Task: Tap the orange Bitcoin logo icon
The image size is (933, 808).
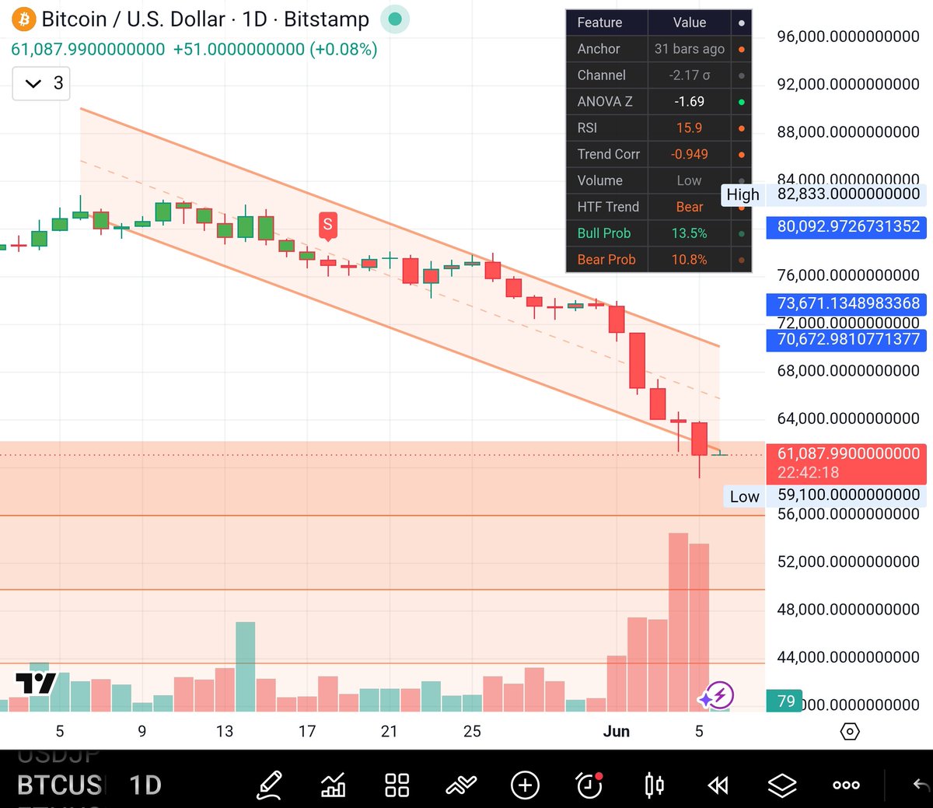Action: [23, 19]
